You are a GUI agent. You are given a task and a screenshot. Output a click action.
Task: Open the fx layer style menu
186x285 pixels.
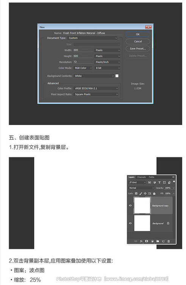141,241
